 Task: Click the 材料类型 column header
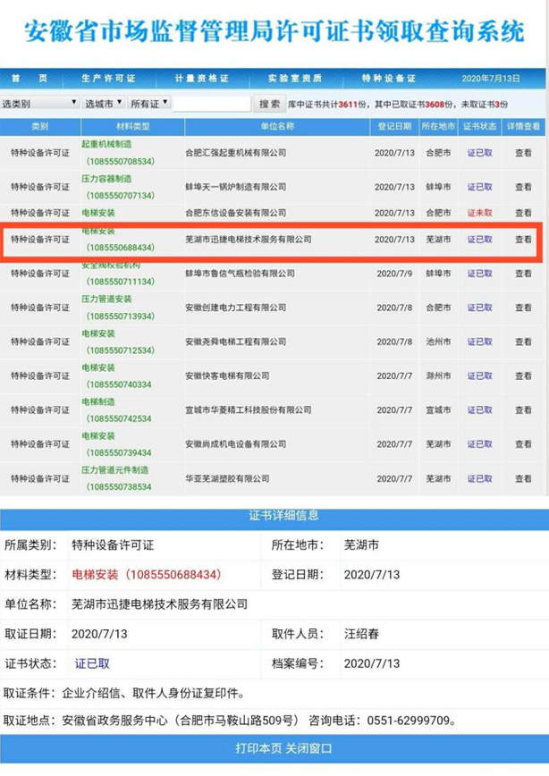coord(132,127)
